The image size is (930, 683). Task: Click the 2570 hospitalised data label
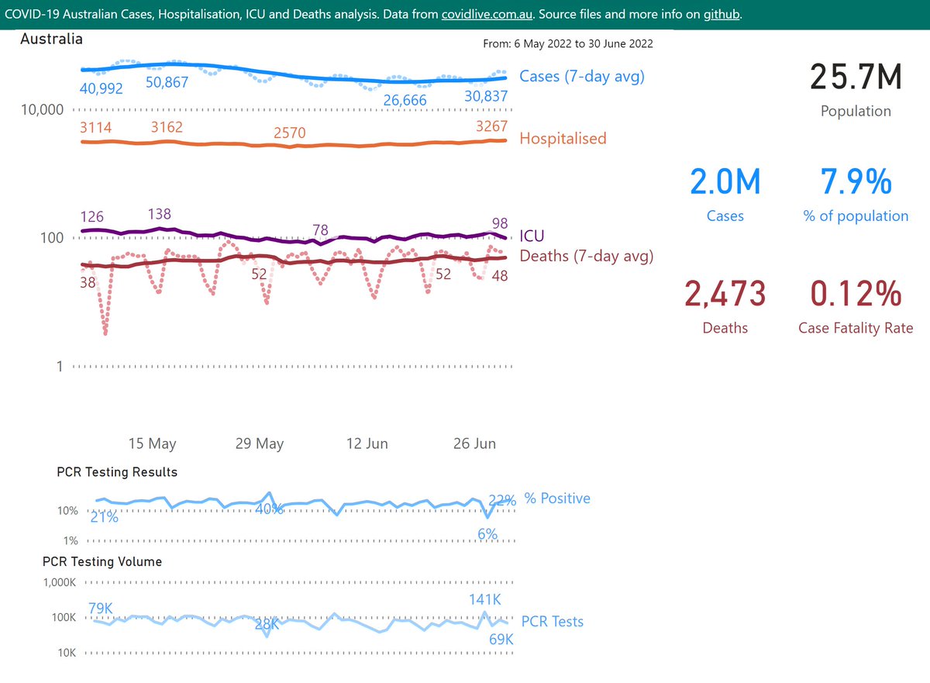click(289, 133)
